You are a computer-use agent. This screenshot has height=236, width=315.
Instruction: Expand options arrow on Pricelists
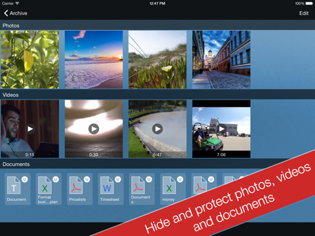coord(87,180)
